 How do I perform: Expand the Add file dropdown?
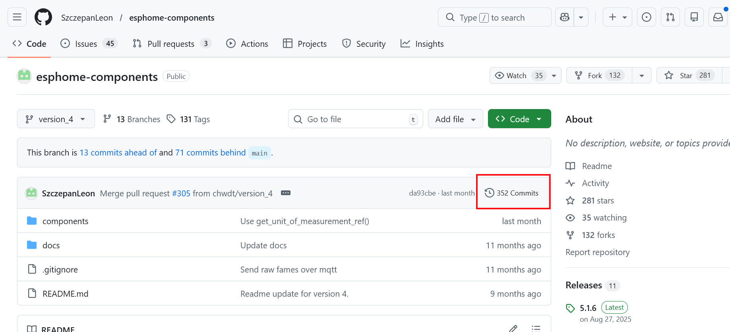(455, 119)
